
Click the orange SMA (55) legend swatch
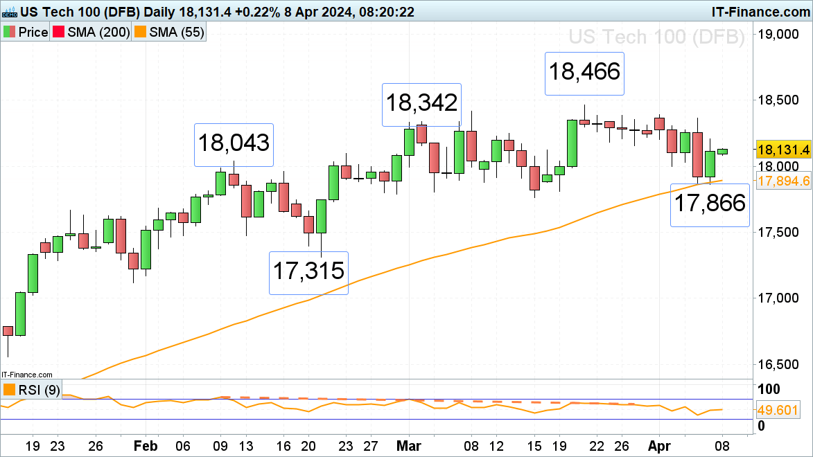click(x=140, y=32)
